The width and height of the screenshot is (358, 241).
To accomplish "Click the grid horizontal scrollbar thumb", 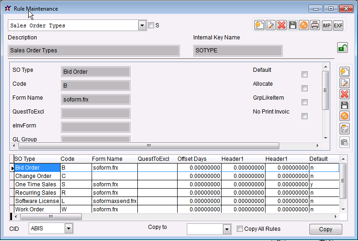I will coord(51,216).
